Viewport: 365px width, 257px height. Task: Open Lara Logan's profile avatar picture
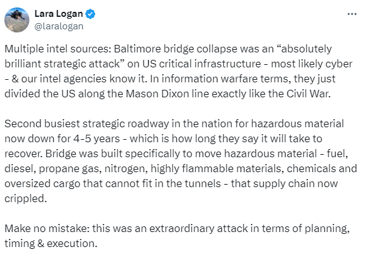pos(17,20)
